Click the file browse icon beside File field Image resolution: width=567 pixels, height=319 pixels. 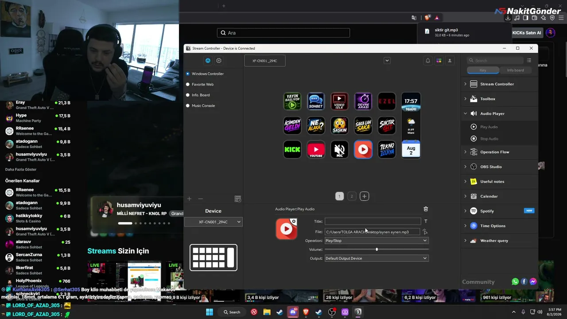click(x=425, y=232)
